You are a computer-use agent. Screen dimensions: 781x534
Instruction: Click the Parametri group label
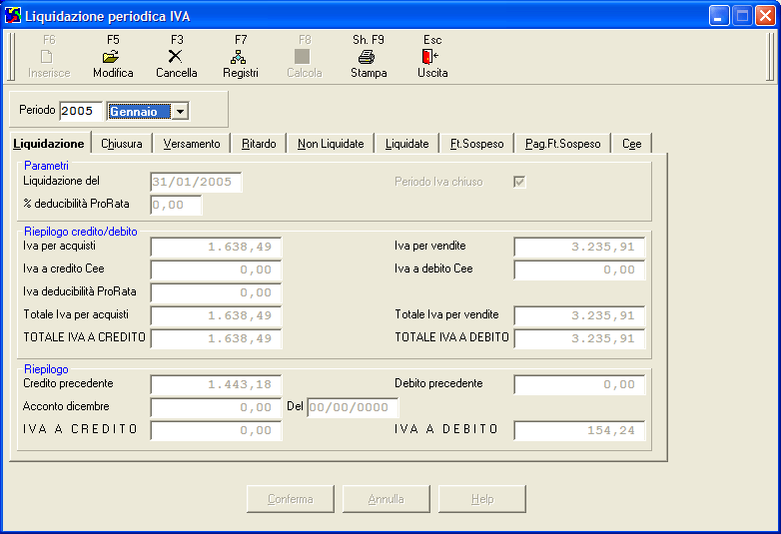(x=46, y=166)
